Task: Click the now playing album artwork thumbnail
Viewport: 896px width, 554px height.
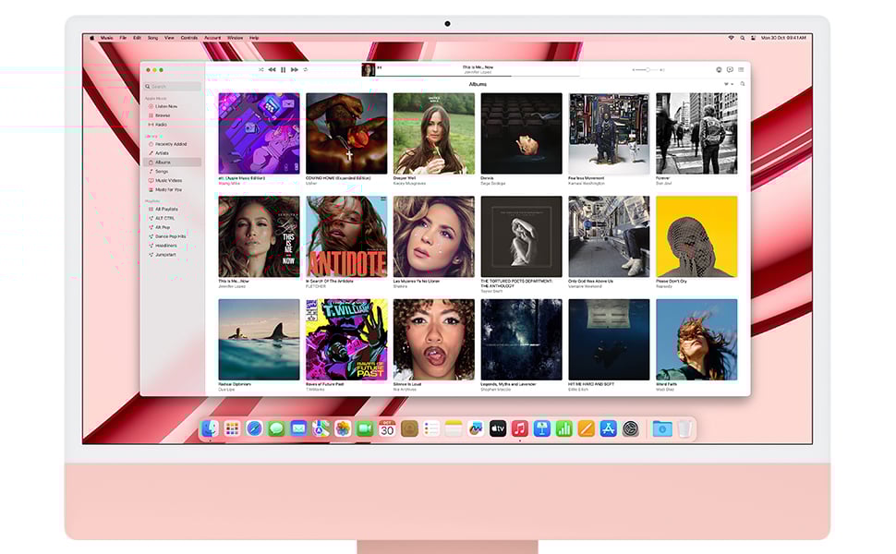Action: click(368, 69)
